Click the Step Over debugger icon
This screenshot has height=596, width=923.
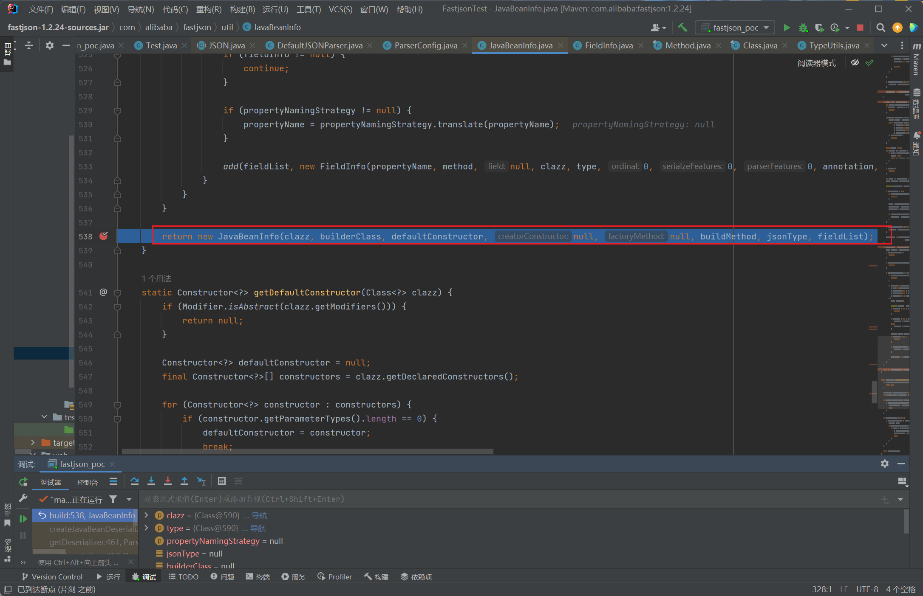pyautogui.click(x=135, y=481)
